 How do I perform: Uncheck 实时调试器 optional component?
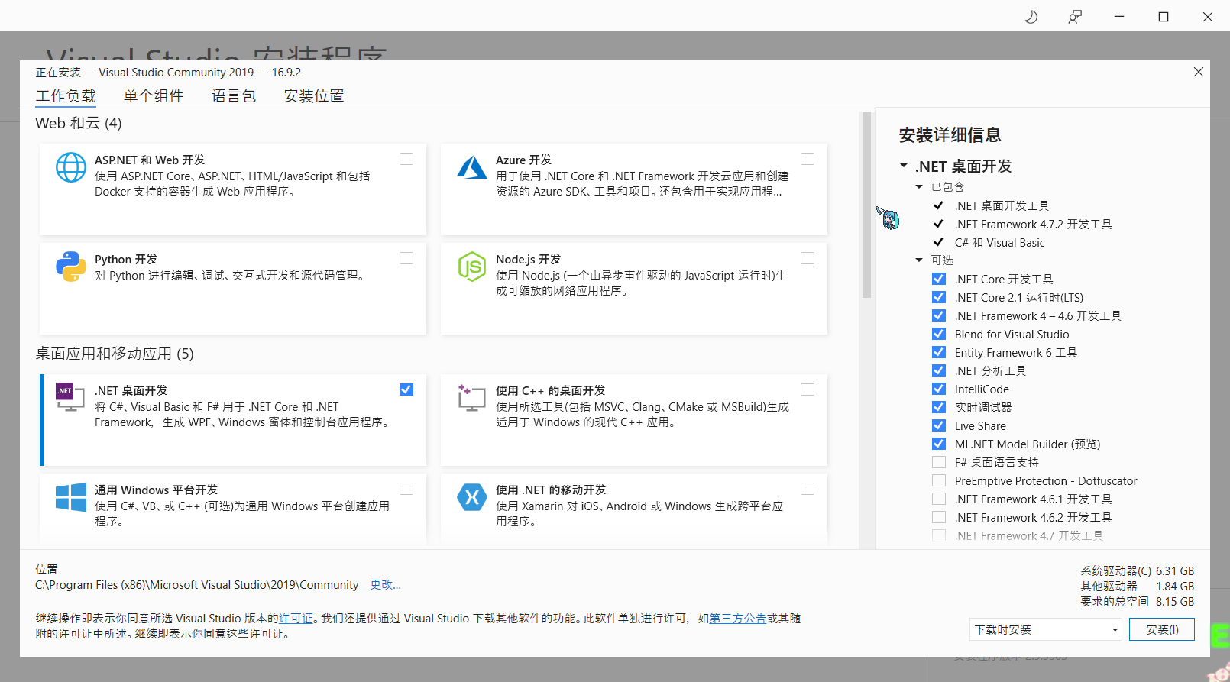(x=939, y=407)
